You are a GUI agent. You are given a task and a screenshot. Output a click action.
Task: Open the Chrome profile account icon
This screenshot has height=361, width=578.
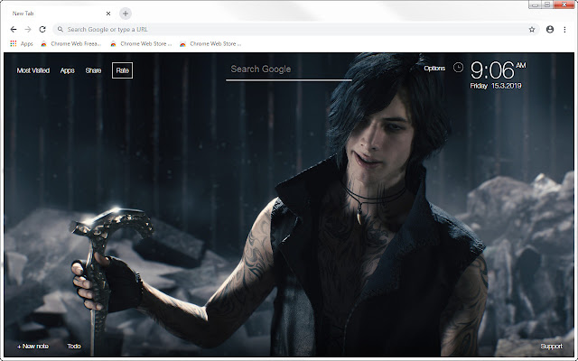[550, 30]
